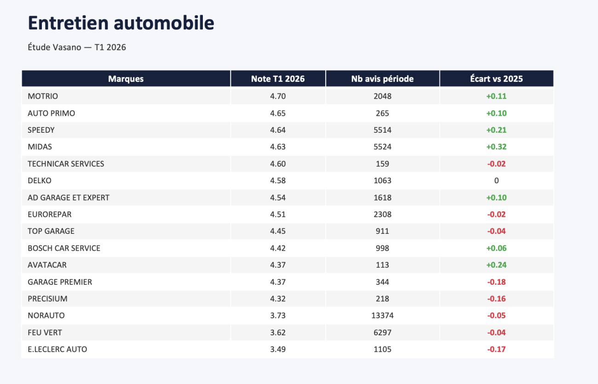598x384 pixels.
Task: Click the Note T1 2026 column header
Action: pos(278,79)
